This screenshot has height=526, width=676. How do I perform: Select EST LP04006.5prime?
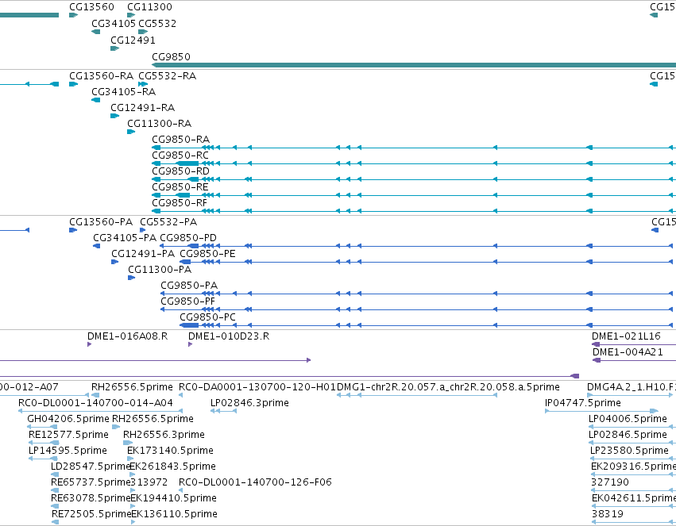(628, 420)
